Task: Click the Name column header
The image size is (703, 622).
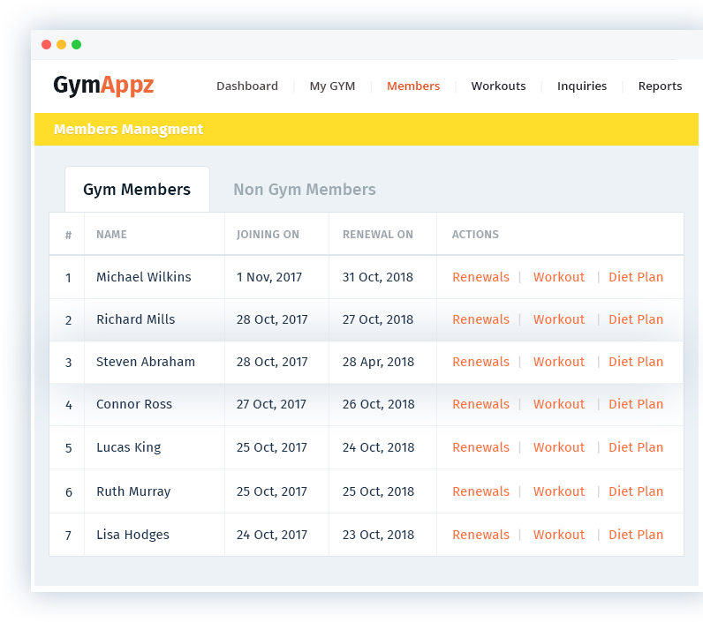Action: pos(111,235)
